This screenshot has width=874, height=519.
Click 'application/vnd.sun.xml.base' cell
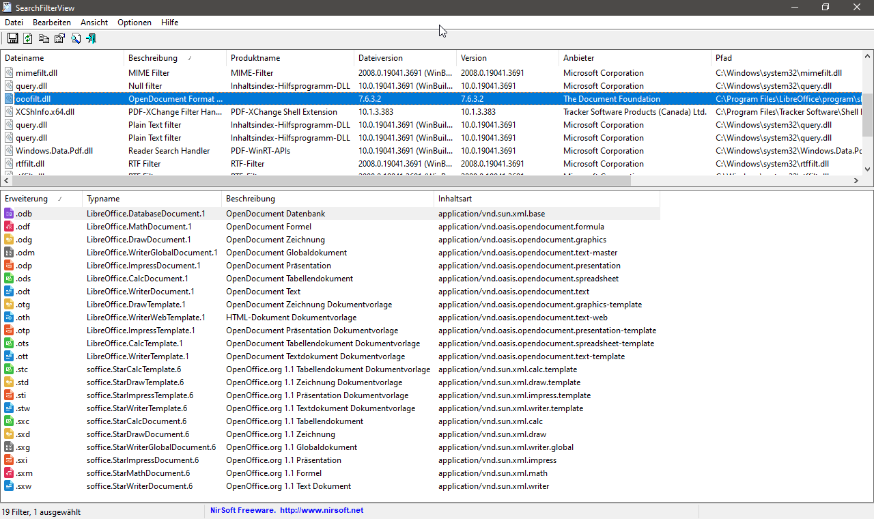[492, 214]
